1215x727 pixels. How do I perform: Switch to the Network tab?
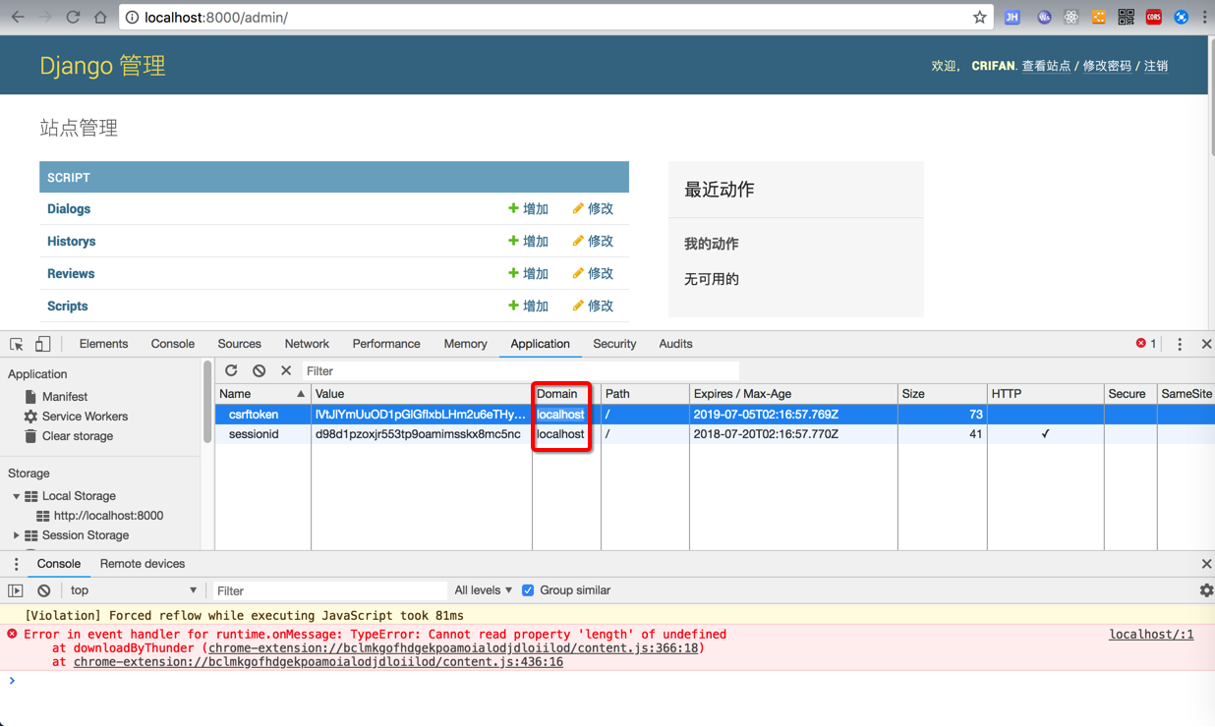click(x=307, y=344)
